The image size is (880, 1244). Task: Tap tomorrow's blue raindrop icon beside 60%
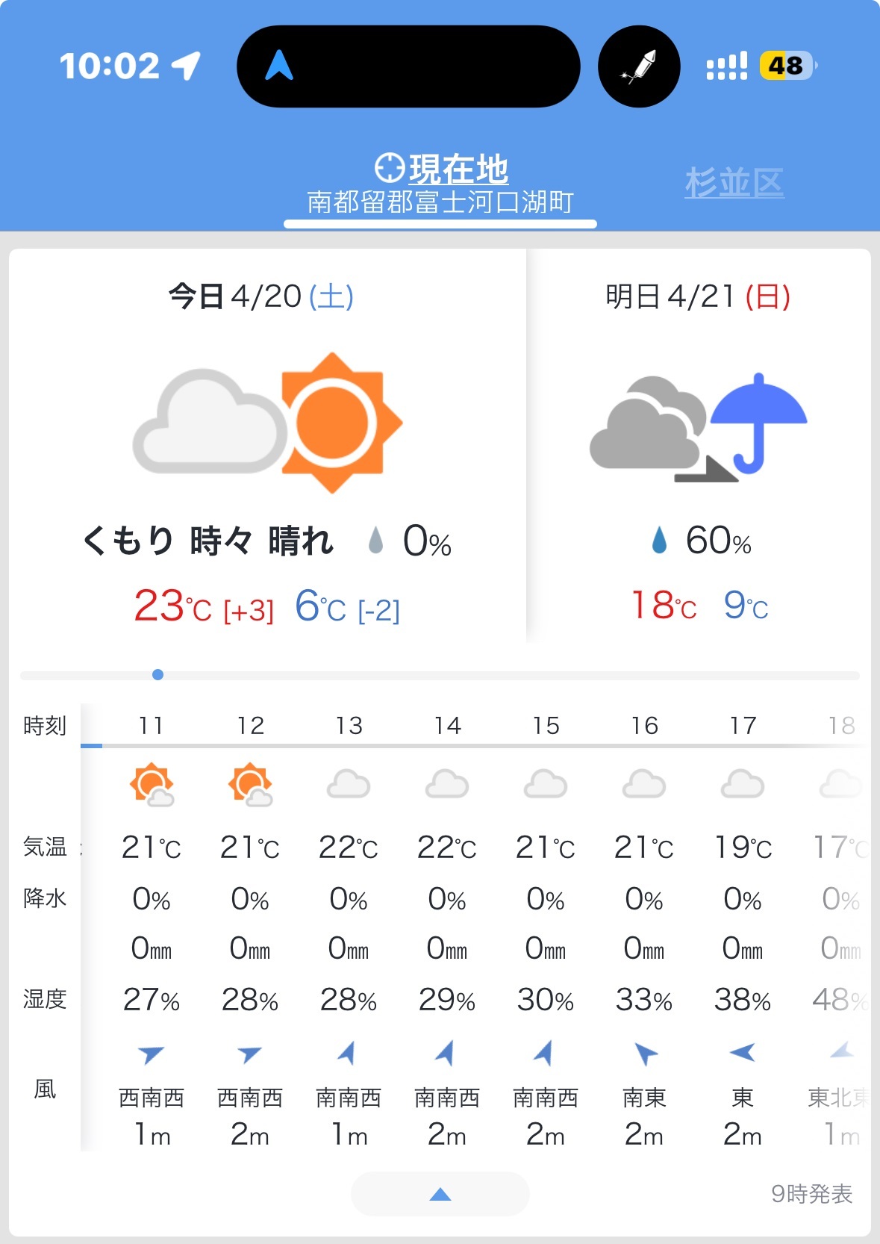[x=659, y=540]
